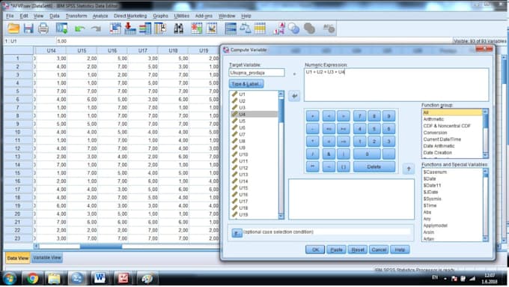The width and height of the screenshot is (509, 287).
Task: Click OK in the Compute Variable dialog
Action: point(315,250)
